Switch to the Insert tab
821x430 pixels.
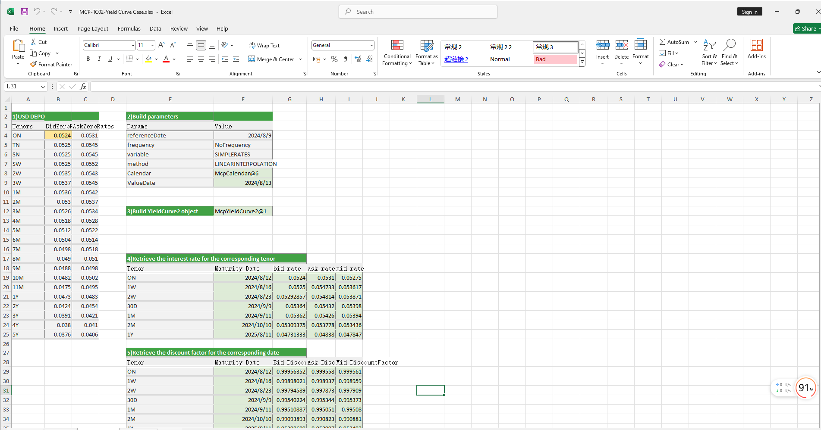point(61,29)
